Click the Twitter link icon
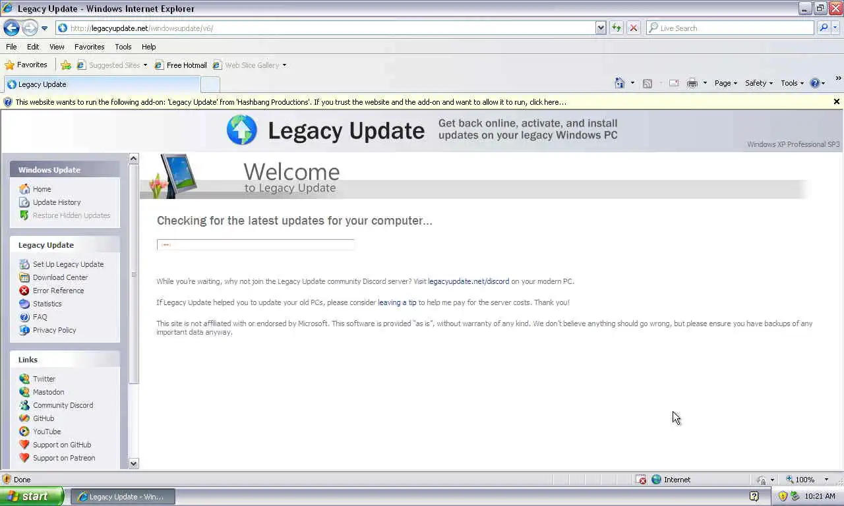 coord(24,379)
